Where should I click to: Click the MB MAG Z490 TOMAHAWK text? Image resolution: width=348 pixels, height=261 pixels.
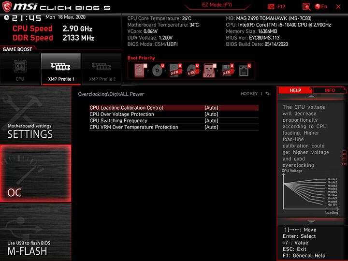269,18
